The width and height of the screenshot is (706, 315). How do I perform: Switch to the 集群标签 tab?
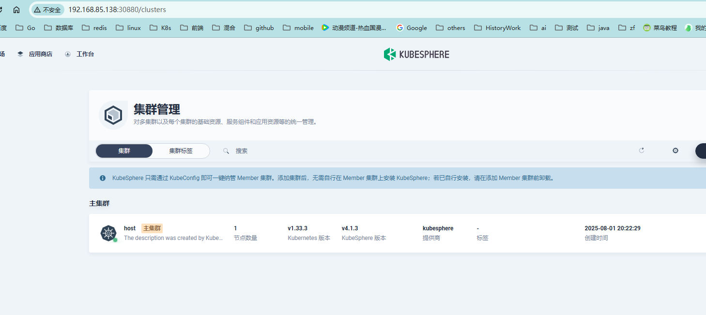pos(181,151)
